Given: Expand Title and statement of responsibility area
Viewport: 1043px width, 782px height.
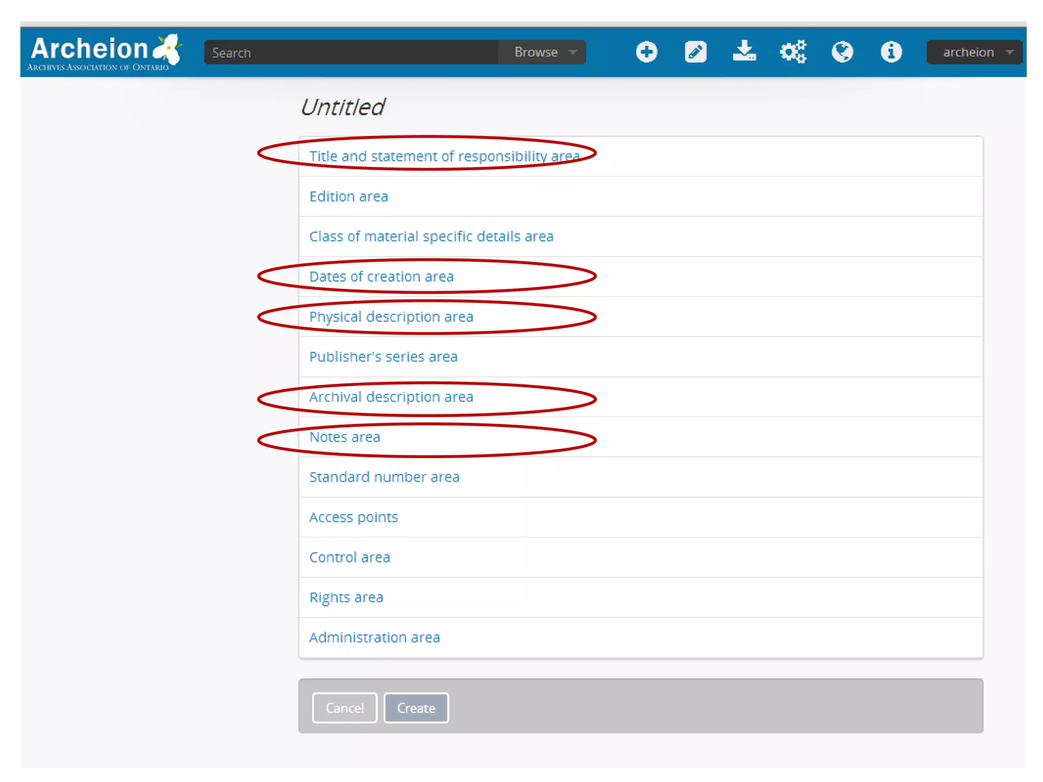Looking at the screenshot, I should (x=444, y=156).
